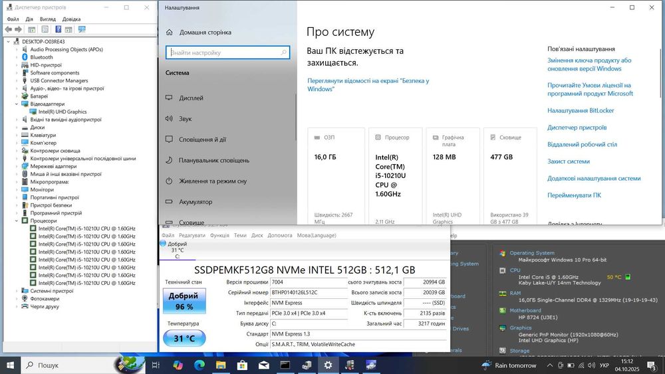Collapse the Процесори tree node

click(17, 221)
